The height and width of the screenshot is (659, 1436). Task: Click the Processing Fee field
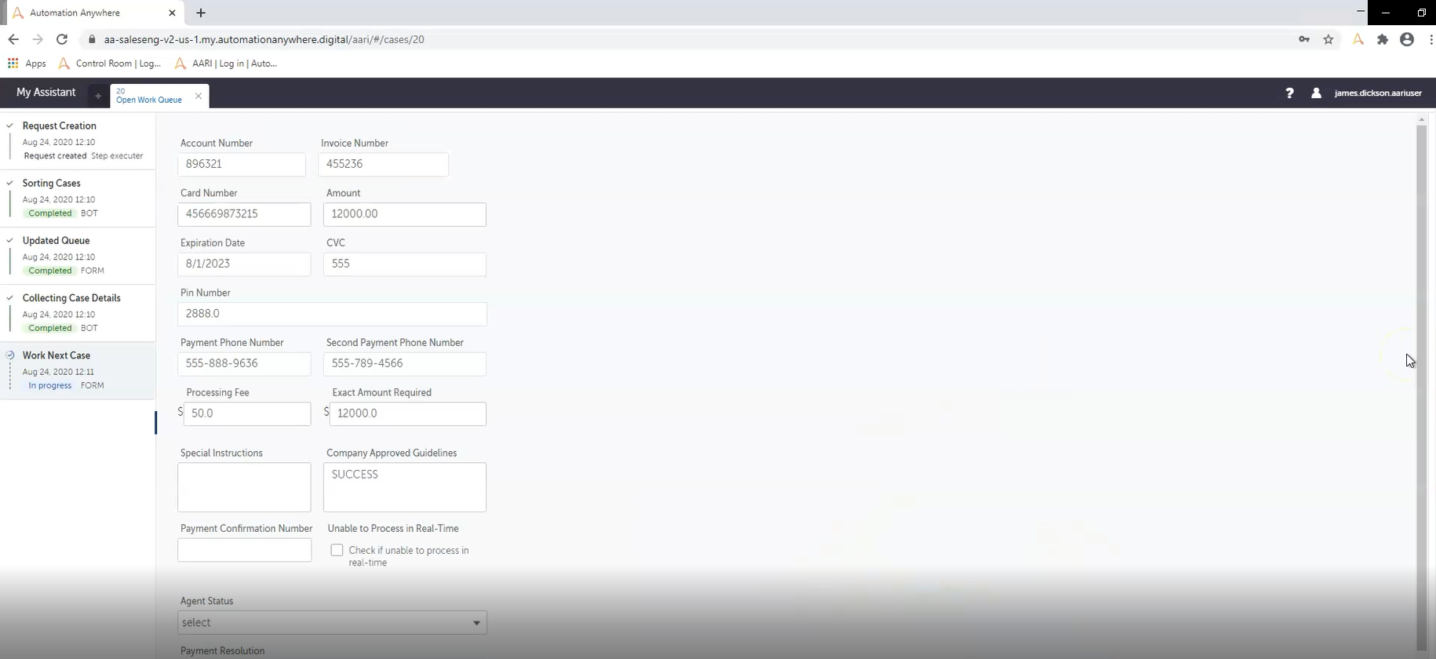[247, 413]
